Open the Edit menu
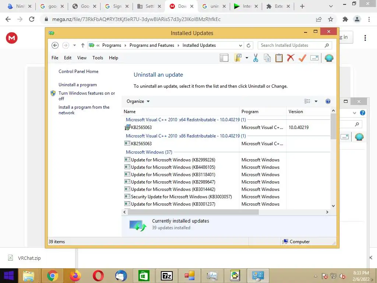 tap(68, 58)
